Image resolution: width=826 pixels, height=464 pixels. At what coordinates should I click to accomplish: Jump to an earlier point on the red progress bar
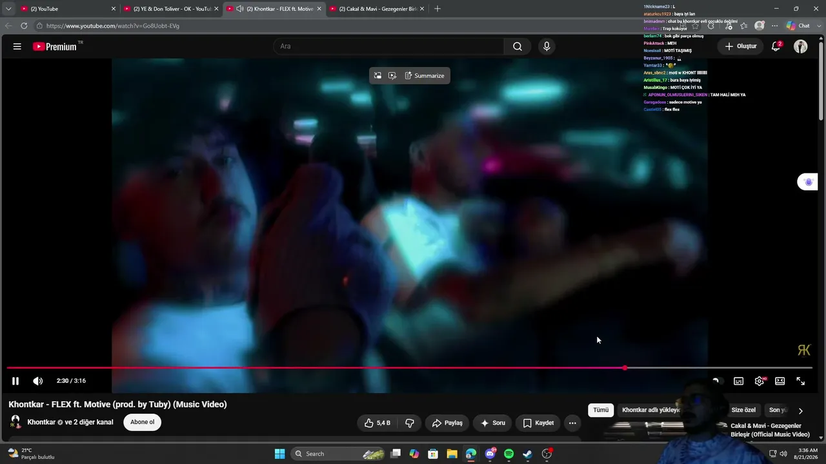(316, 368)
